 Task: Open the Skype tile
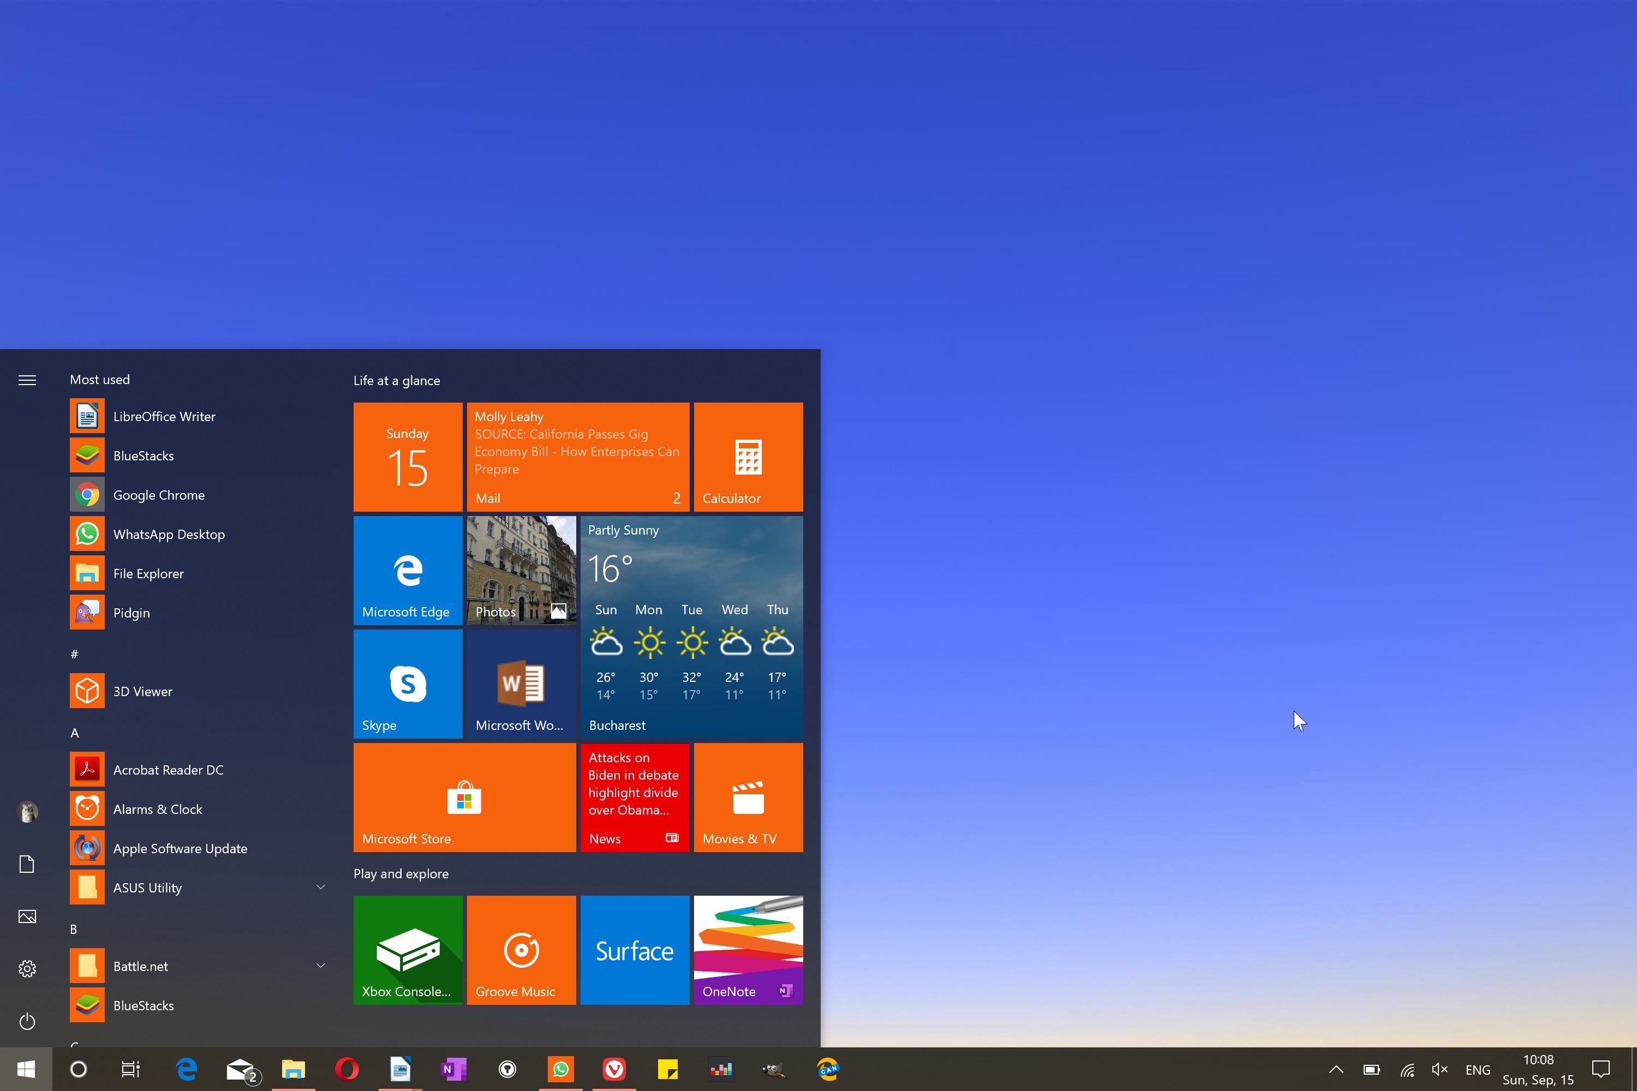click(x=408, y=684)
